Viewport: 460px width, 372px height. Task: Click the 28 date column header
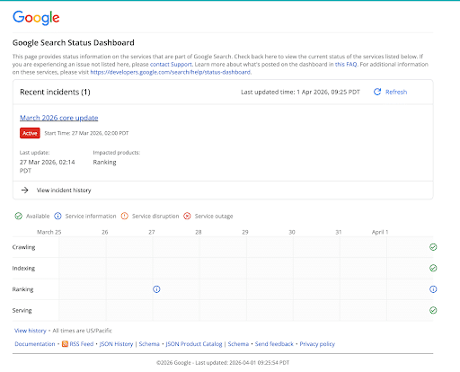coord(199,232)
